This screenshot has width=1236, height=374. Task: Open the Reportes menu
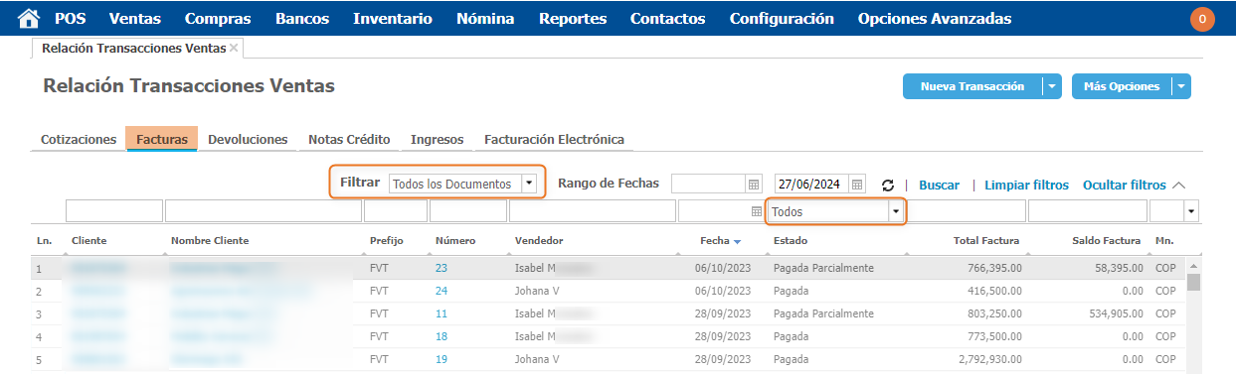[573, 19]
